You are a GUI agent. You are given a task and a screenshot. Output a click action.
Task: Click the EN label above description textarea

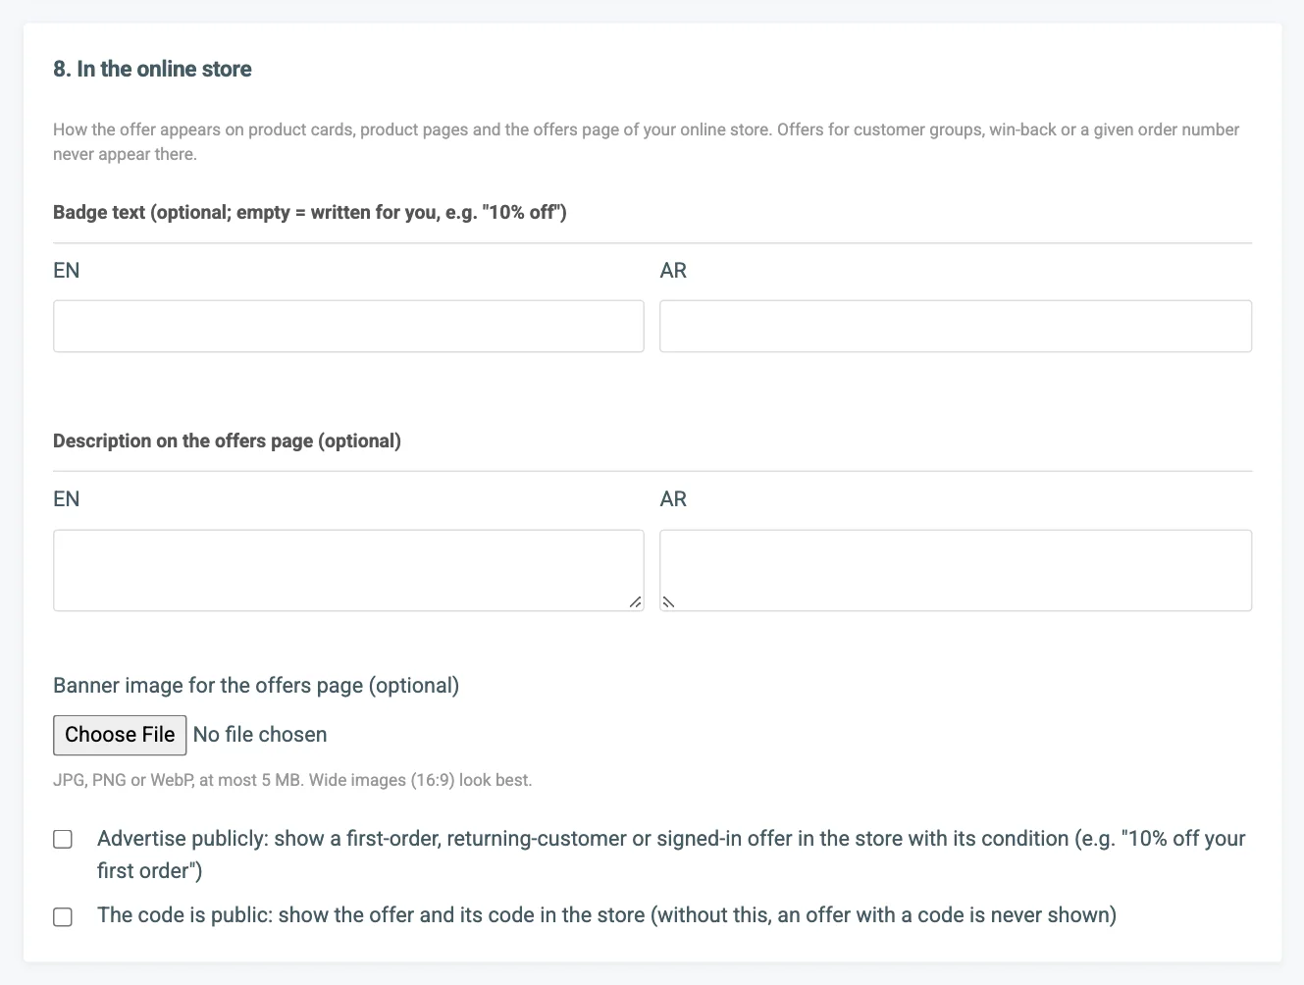(x=66, y=499)
